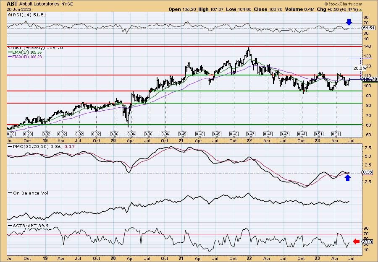Click the green up-triangle after the Chg value
Image resolution: width=378 pixels, height=262 pixels.
[361, 10]
